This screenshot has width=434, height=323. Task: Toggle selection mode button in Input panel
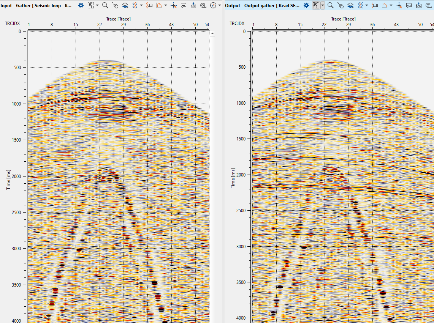pyautogui.click(x=91, y=5)
